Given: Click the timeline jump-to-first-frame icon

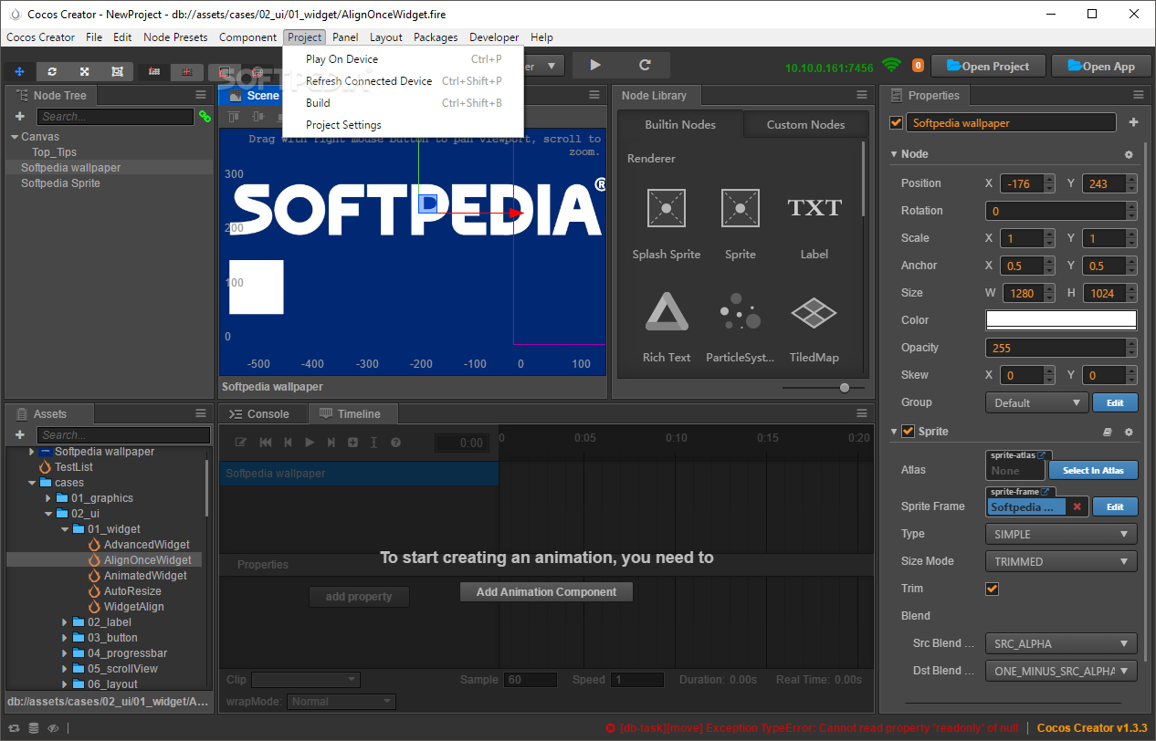Looking at the screenshot, I should pos(266,443).
